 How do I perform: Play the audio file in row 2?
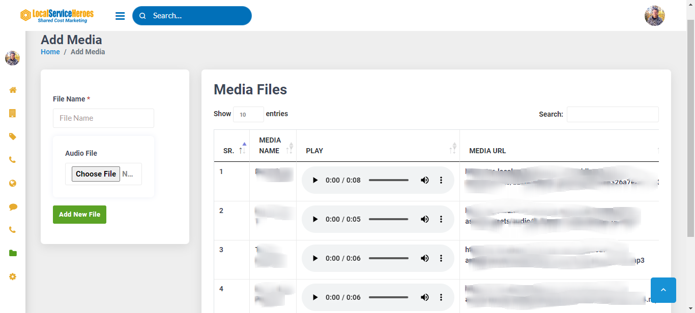(x=315, y=219)
